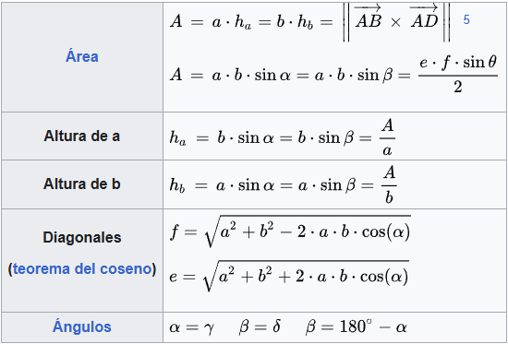Click the A over b fraction
The width and height of the screenshot is (508, 344).
pyautogui.click(x=389, y=185)
